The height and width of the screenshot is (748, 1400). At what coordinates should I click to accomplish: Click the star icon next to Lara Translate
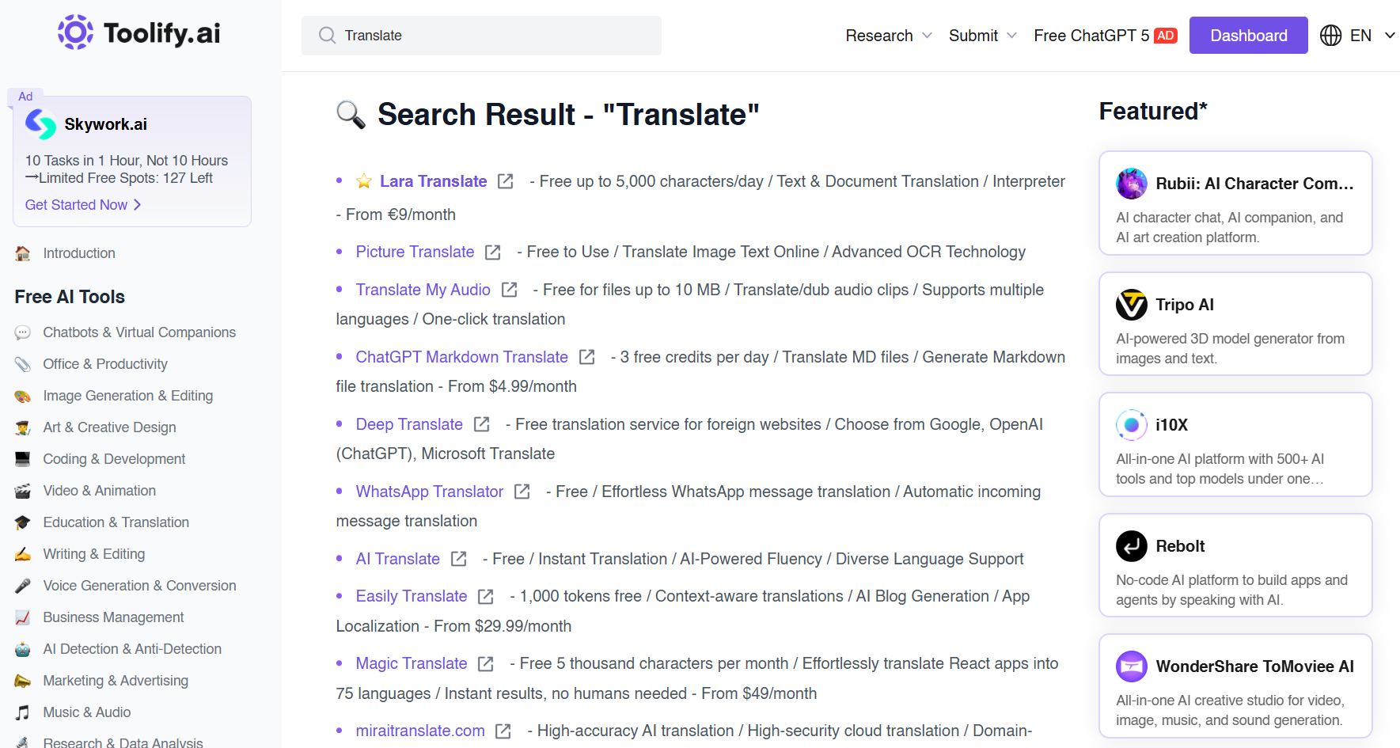pos(364,181)
